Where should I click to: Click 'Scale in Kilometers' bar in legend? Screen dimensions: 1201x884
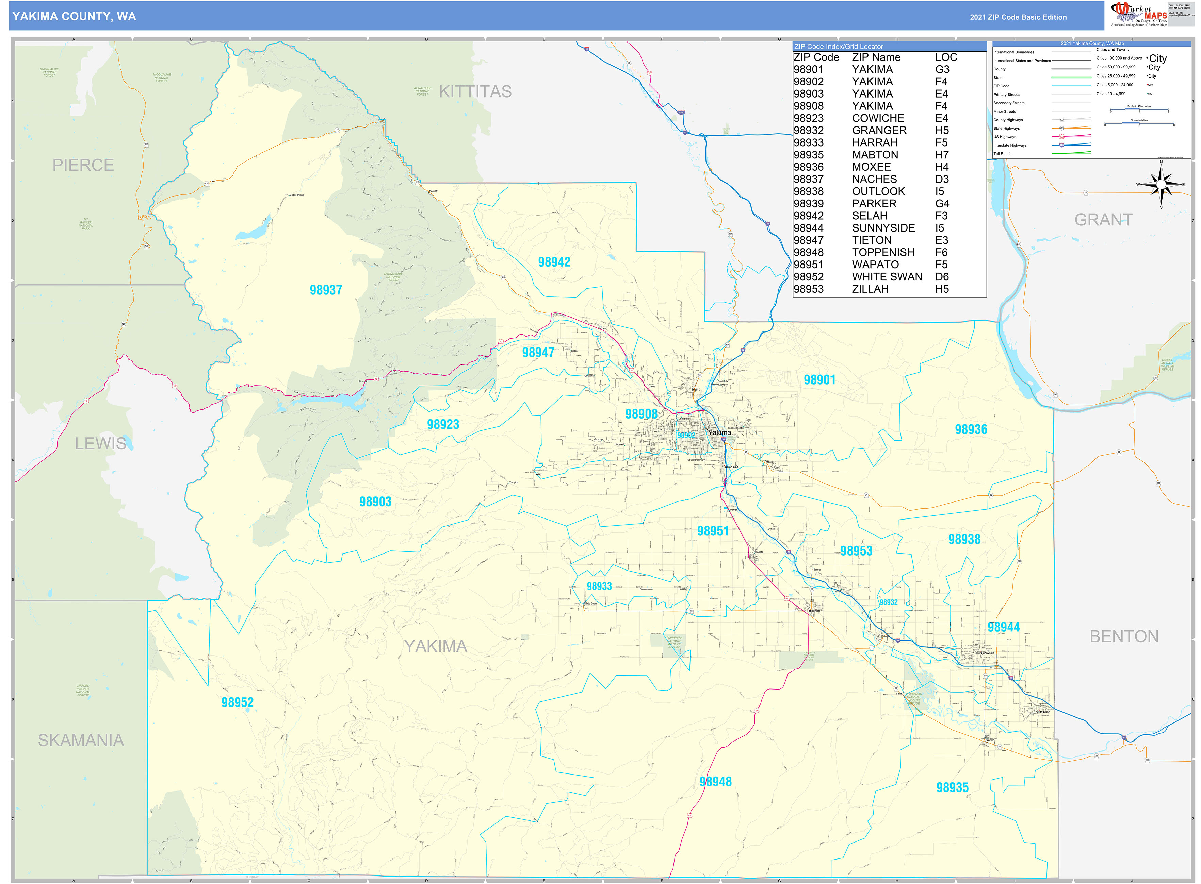[x=1139, y=108]
